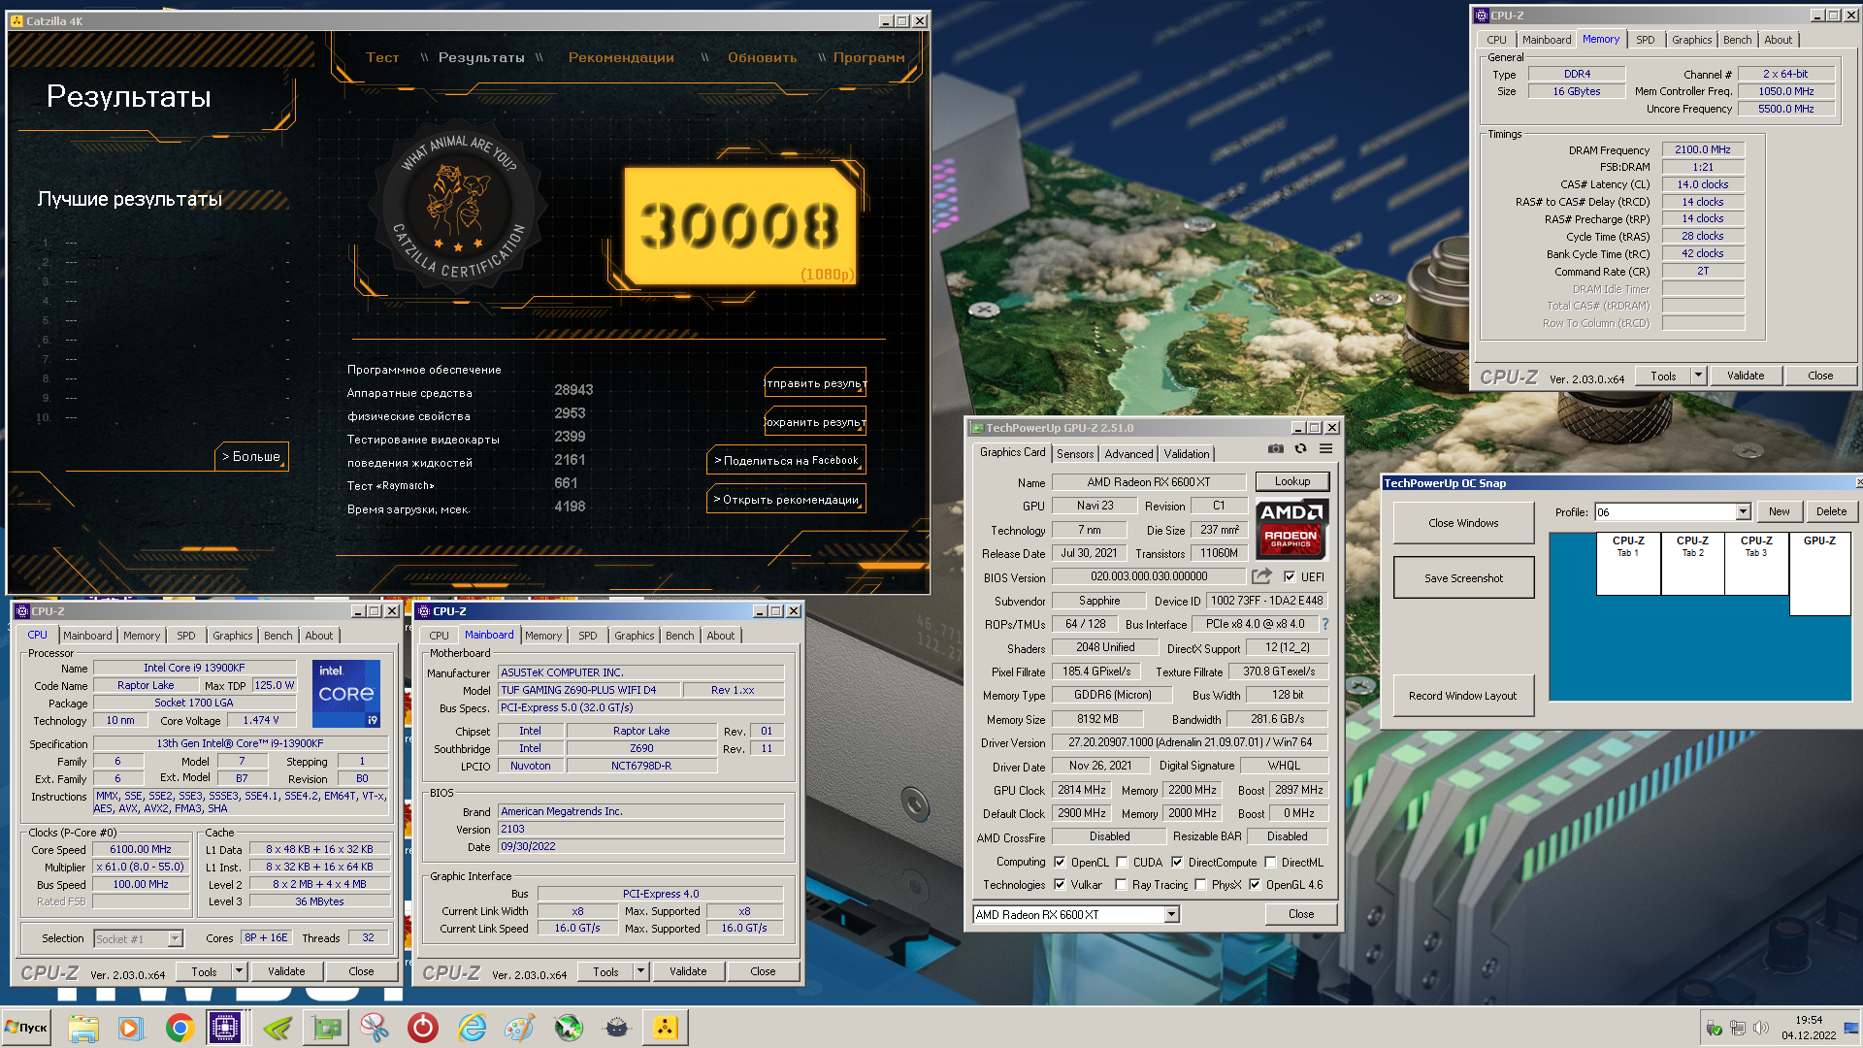Click the BIOS version export icon in GPU-Z
Image resolution: width=1863 pixels, height=1048 pixels.
(1261, 576)
